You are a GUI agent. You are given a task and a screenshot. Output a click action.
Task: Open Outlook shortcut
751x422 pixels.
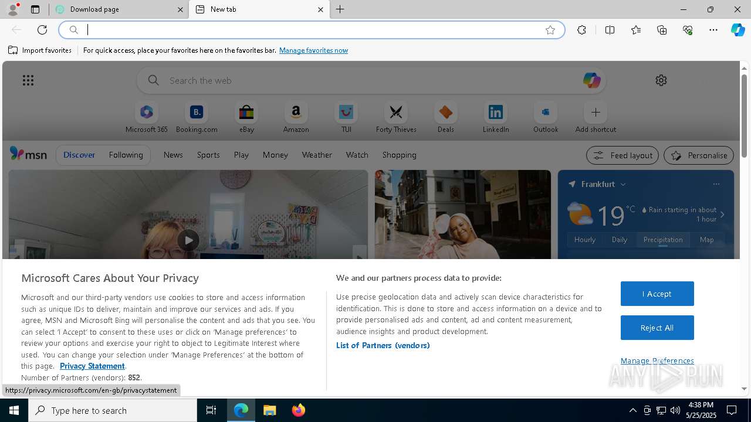click(x=546, y=118)
